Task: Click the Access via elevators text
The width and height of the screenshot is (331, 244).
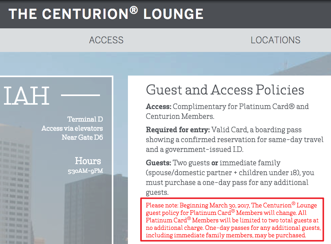Action: tap(72, 128)
